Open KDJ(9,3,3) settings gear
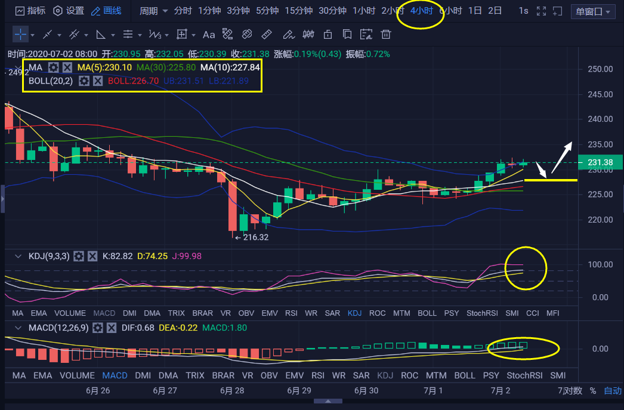 point(79,257)
